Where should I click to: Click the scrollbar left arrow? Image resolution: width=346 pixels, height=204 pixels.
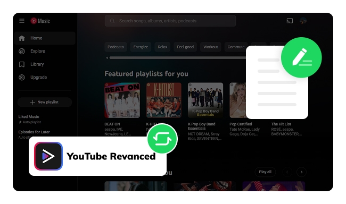coord(107,58)
